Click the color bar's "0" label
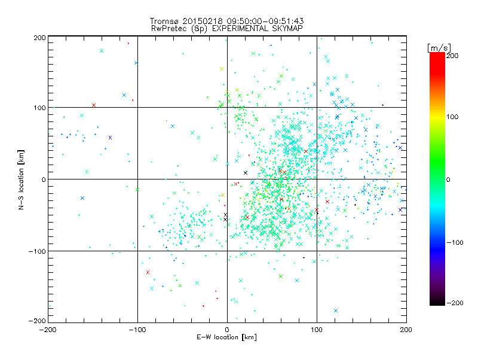The height and width of the screenshot is (359, 478). point(448,180)
